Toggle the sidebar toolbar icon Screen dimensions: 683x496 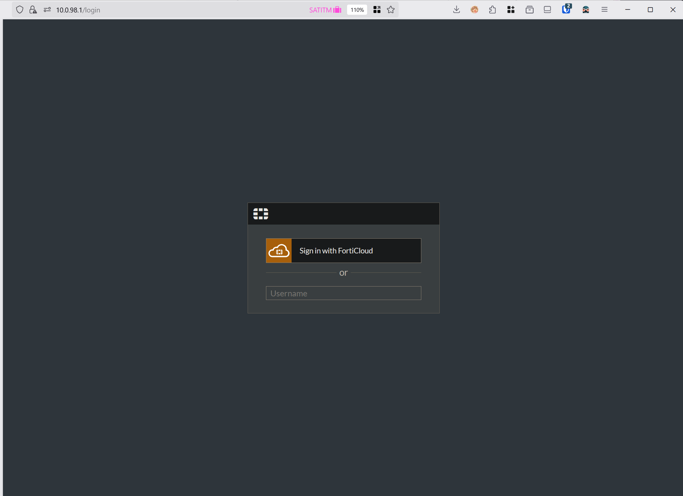click(x=547, y=10)
